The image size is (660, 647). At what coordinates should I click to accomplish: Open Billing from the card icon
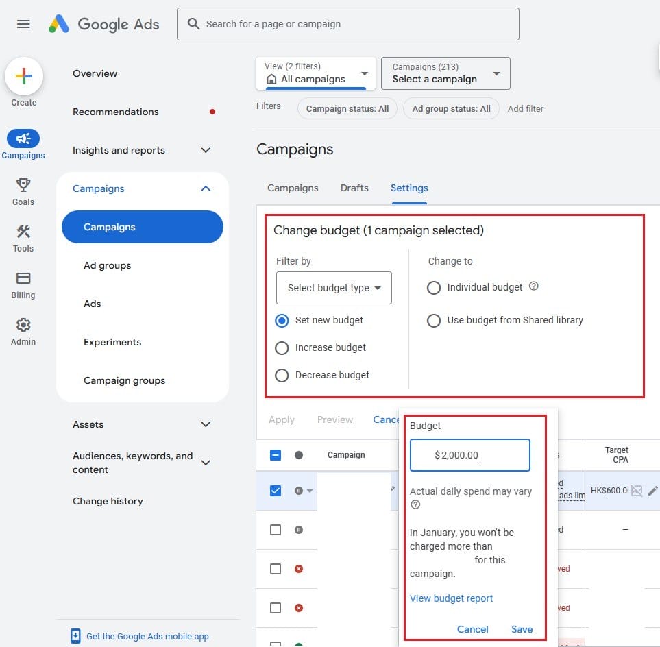pyautogui.click(x=23, y=278)
